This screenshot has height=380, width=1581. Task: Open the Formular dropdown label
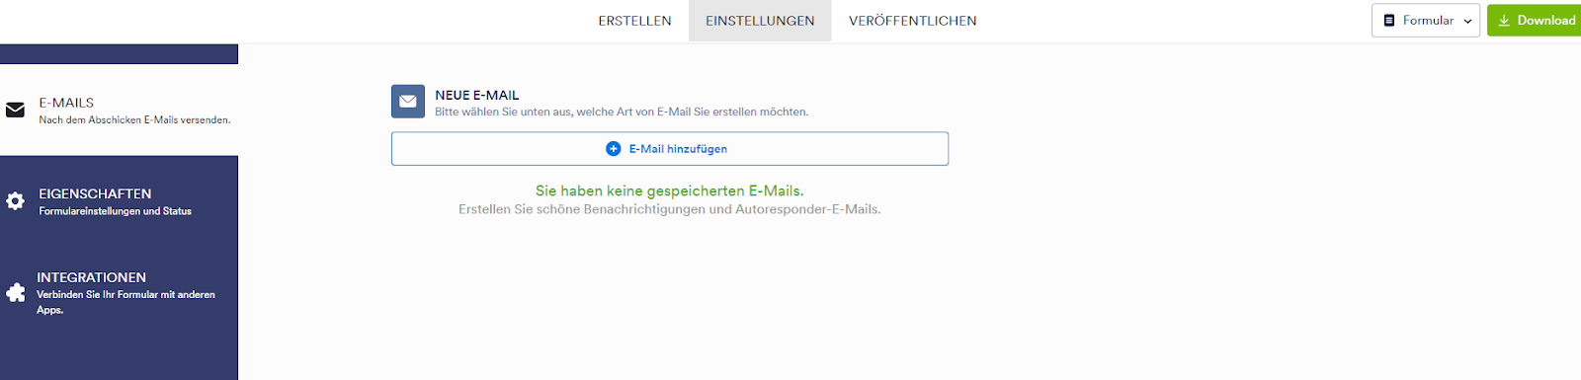(x=1428, y=21)
